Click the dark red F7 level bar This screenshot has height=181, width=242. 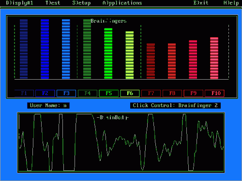[151, 61]
